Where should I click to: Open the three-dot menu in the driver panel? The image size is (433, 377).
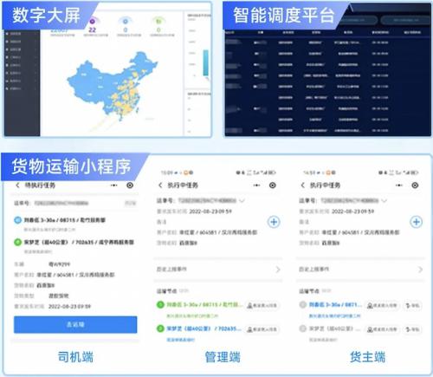(113, 185)
